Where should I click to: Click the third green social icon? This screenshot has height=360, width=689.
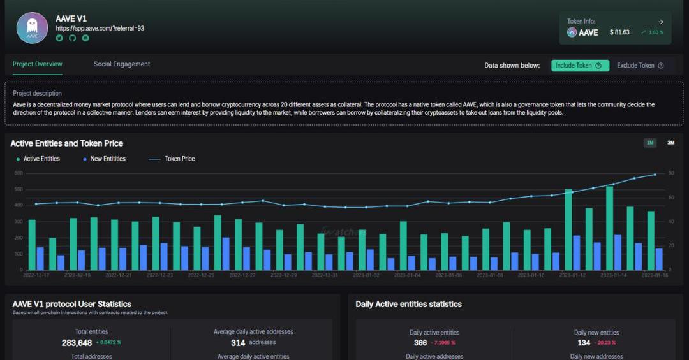pyautogui.click(x=85, y=38)
